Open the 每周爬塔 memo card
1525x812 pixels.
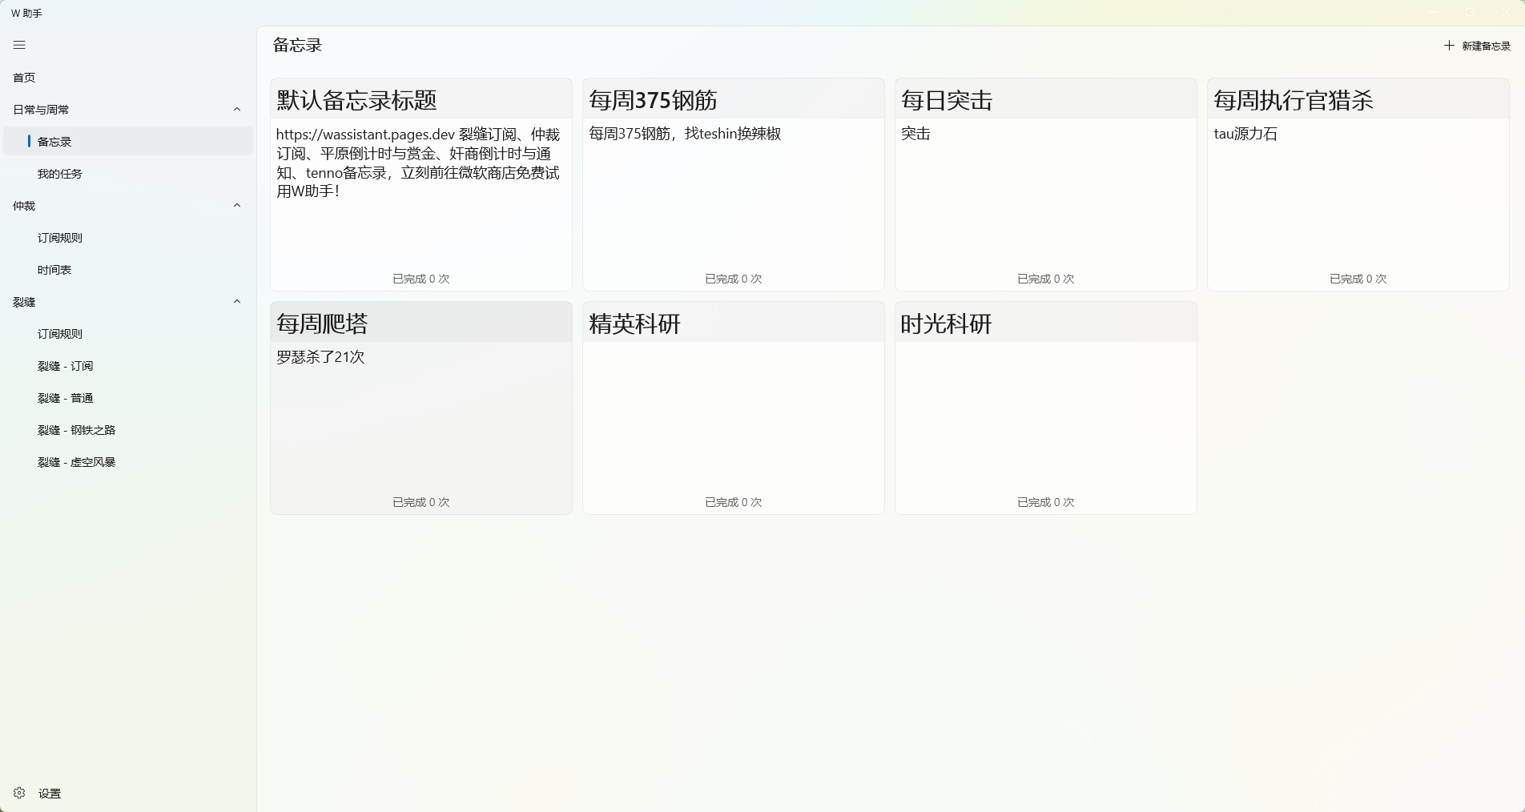420,408
